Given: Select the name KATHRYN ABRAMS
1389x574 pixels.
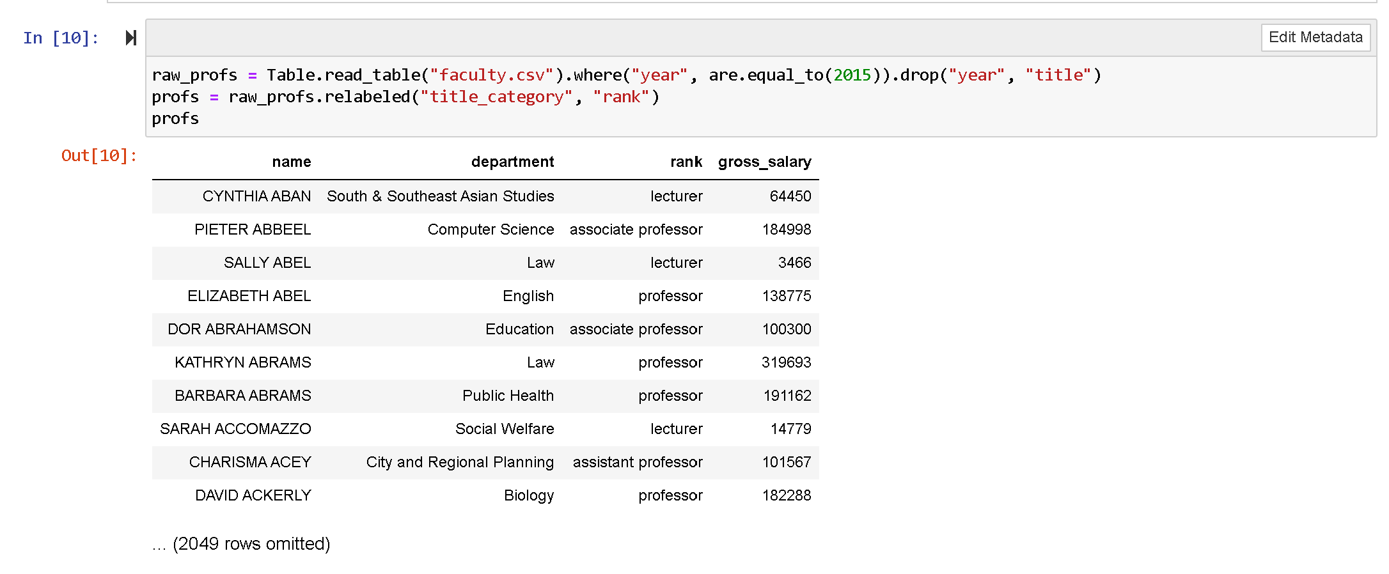Looking at the screenshot, I should (x=243, y=362).
